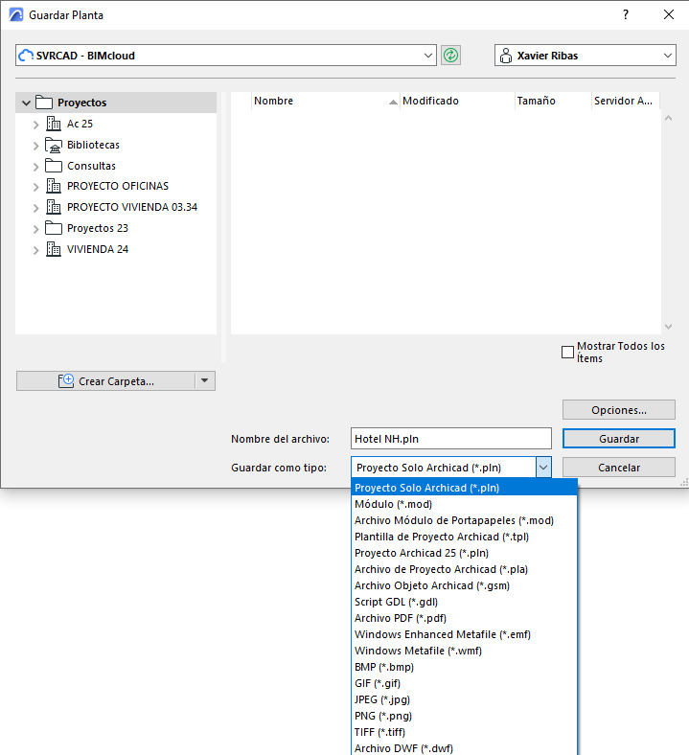
Task: Select Windows Metafile (*.wmf) option
Action: [x=465, y=651]
